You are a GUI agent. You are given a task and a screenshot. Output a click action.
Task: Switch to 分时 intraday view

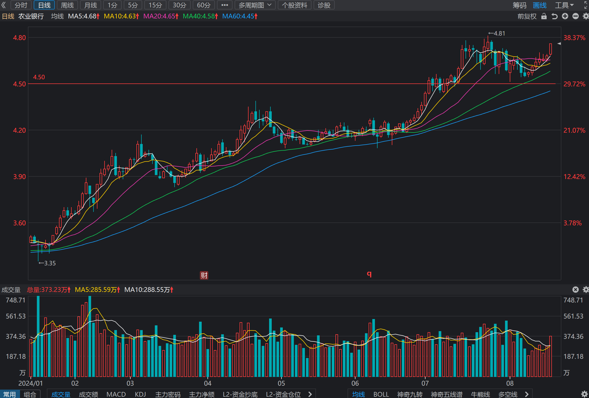[x=21, y=5]
